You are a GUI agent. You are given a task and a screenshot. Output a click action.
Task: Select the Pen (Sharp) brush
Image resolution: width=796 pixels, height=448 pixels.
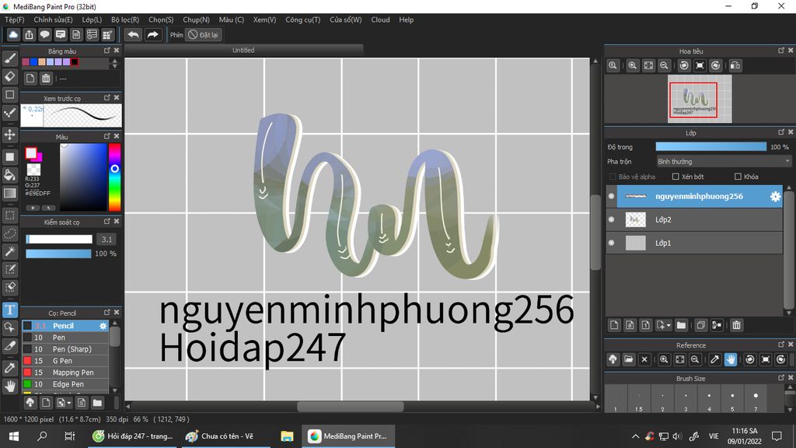click(65, 349)
